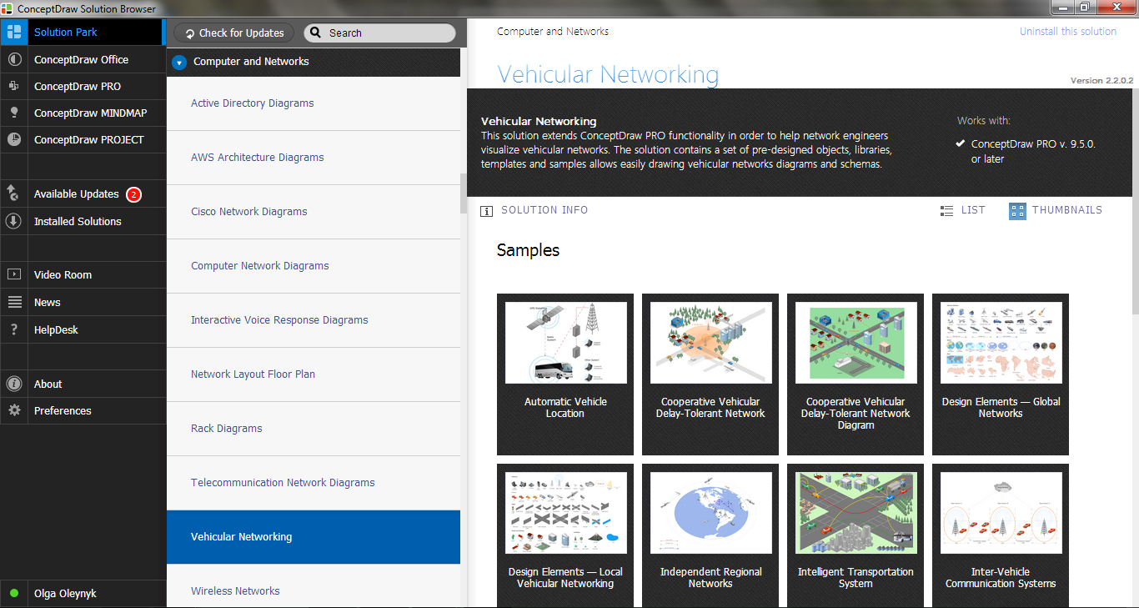Select Telecommunication Network Diagrams solution

click(314, 483)
